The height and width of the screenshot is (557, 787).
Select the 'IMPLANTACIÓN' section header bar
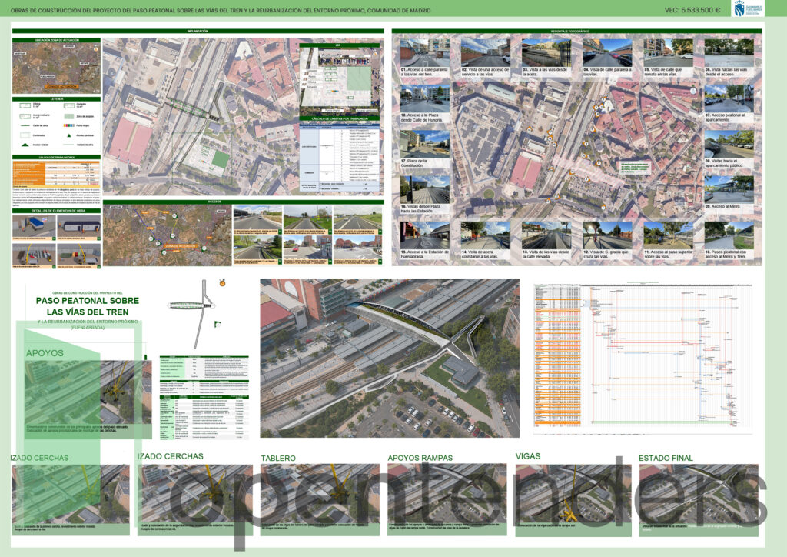coord(198,31)
